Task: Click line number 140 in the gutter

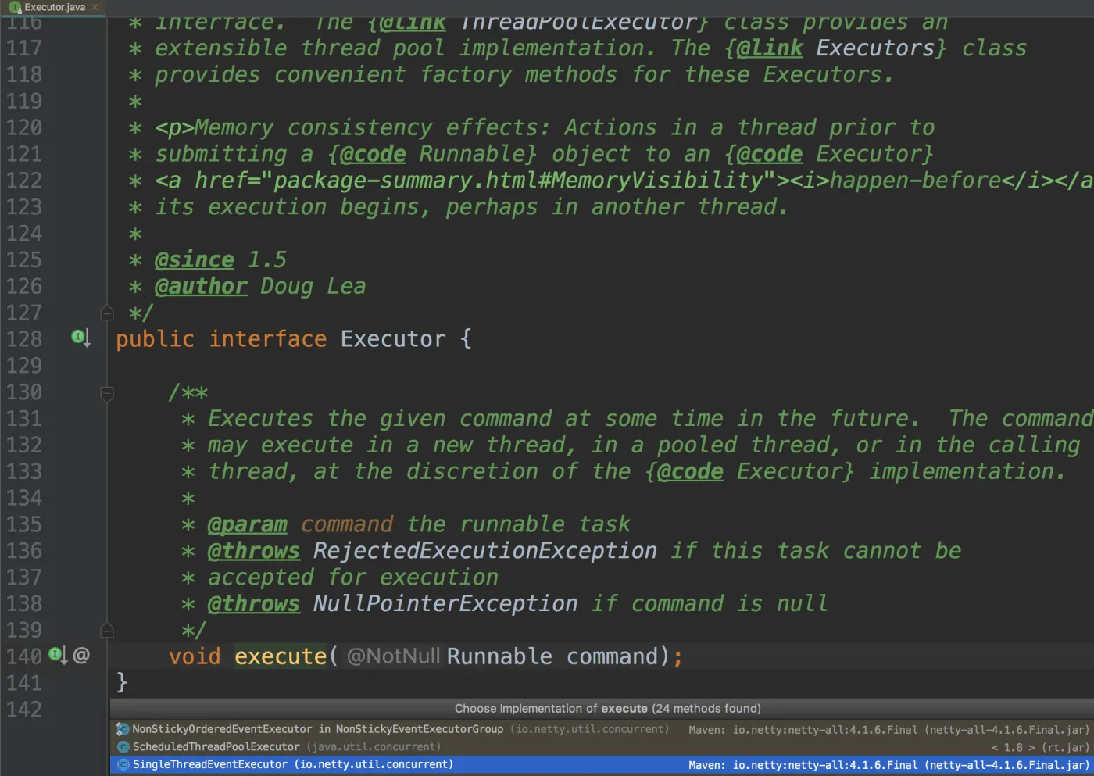Action: (x=24, y=656)
